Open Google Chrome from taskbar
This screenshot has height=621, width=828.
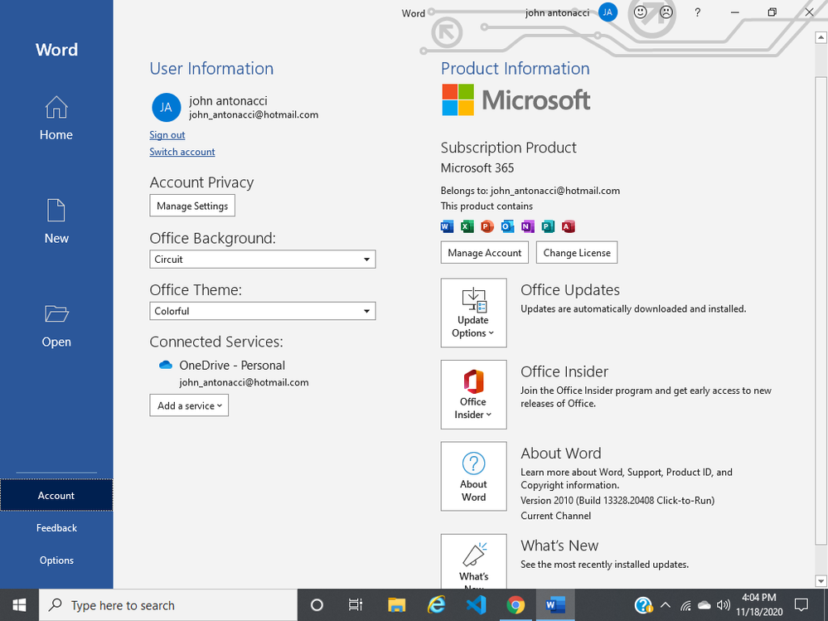click(x=516, y=605)
